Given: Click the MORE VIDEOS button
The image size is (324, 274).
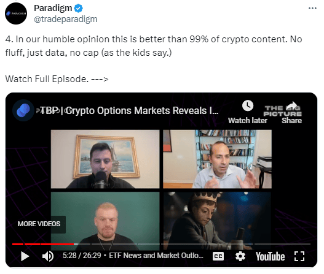Looking at the screenshot, I should point(39,224).
